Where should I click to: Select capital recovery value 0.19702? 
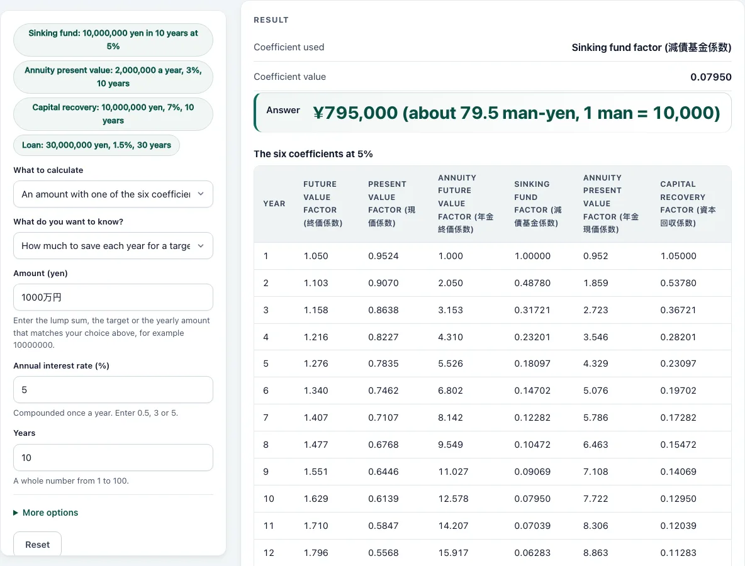[678, 391]
